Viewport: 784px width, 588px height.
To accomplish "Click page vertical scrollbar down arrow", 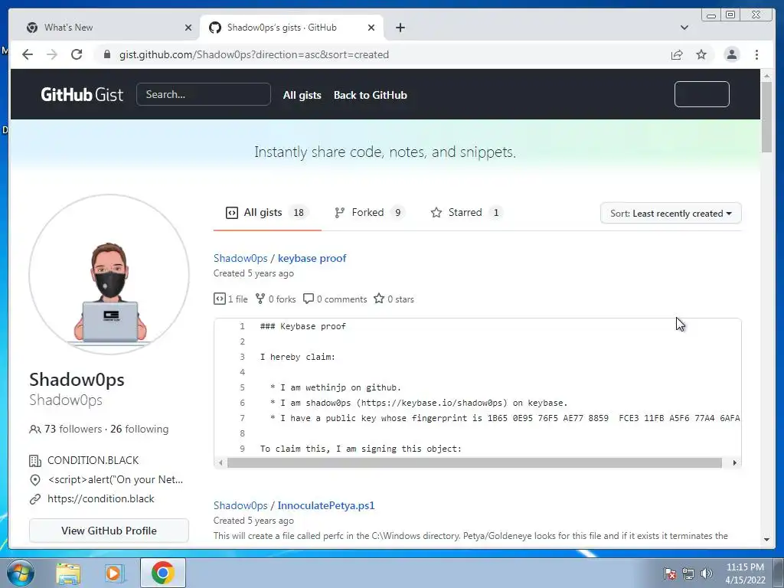I will 766,540.
